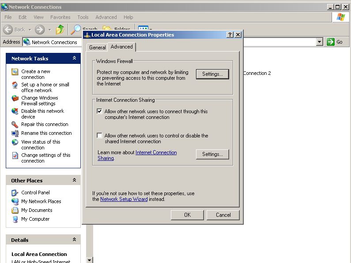Click Repair this connection link

(x=45, y=124)
